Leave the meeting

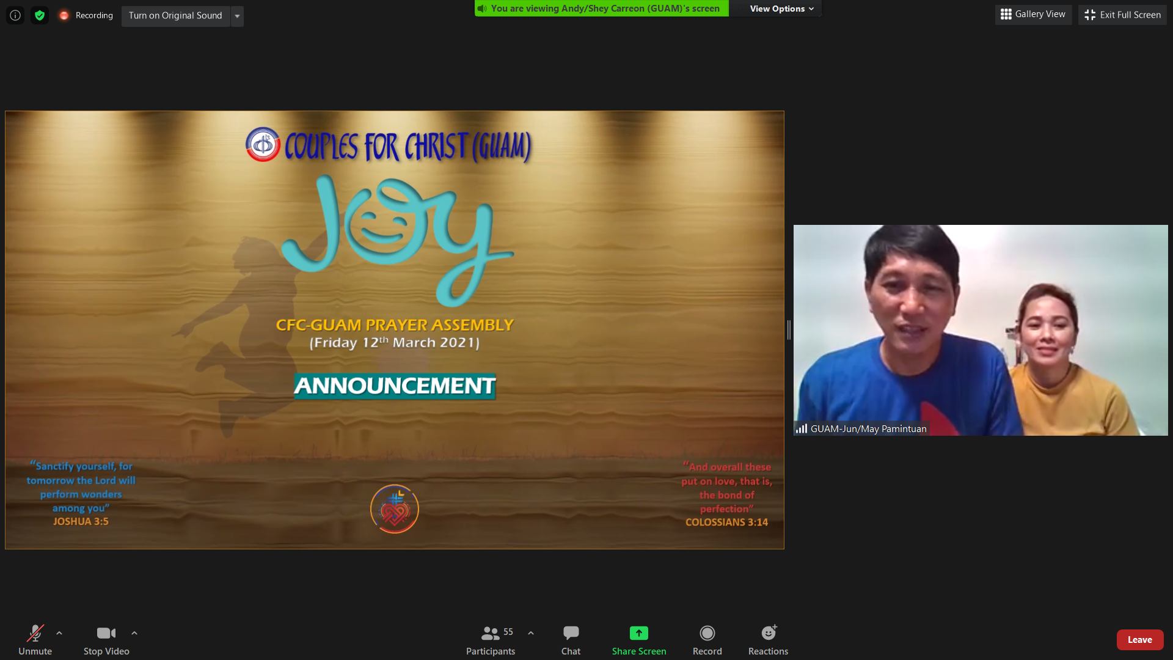point(1140,640)
